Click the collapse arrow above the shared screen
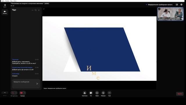 [44, 9]
